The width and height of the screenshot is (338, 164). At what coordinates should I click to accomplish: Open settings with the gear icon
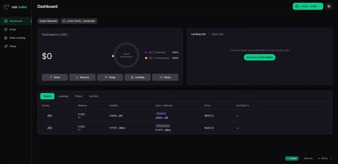pos(329,6)
